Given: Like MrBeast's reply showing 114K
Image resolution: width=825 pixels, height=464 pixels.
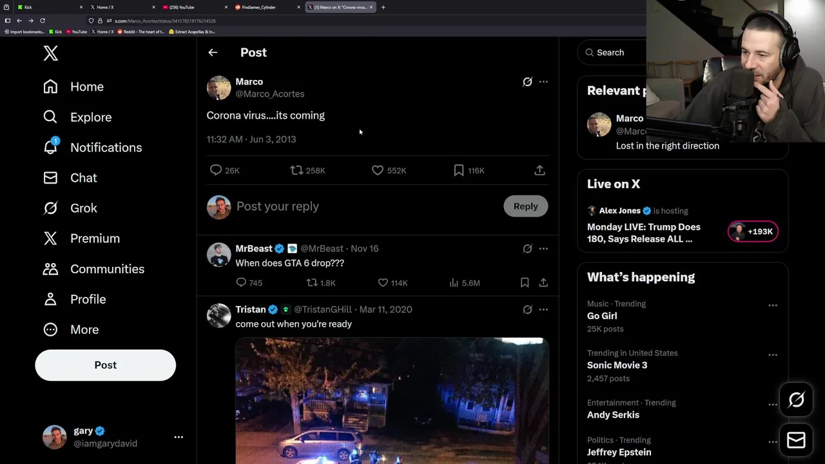Looking at the screenshot, I should coord(383,282).
